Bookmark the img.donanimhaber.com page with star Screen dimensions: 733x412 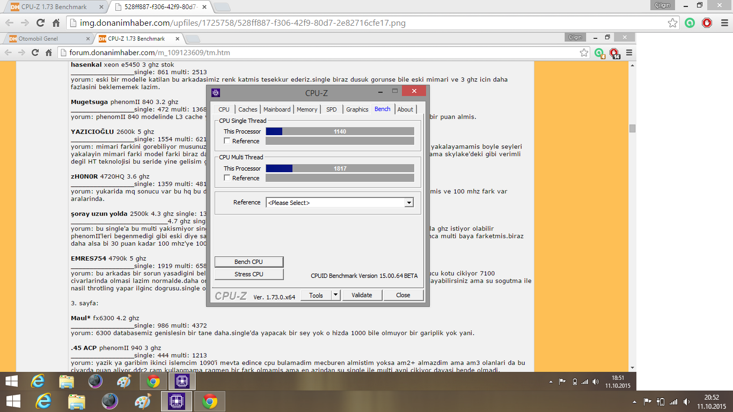click(x=672, y=23)
